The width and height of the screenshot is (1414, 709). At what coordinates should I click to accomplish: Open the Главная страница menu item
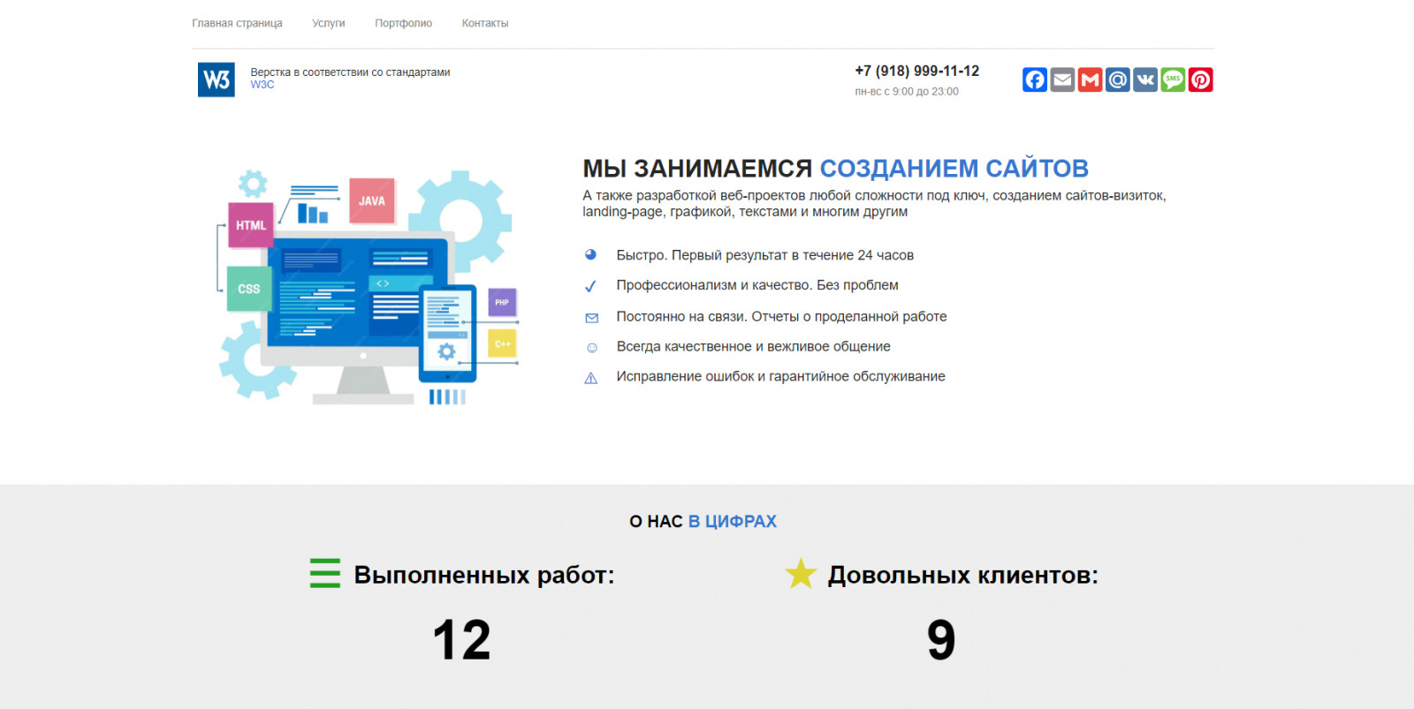[237, 23]
